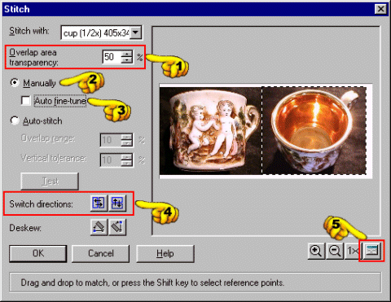Select the Manually radio button

(15, 82)
